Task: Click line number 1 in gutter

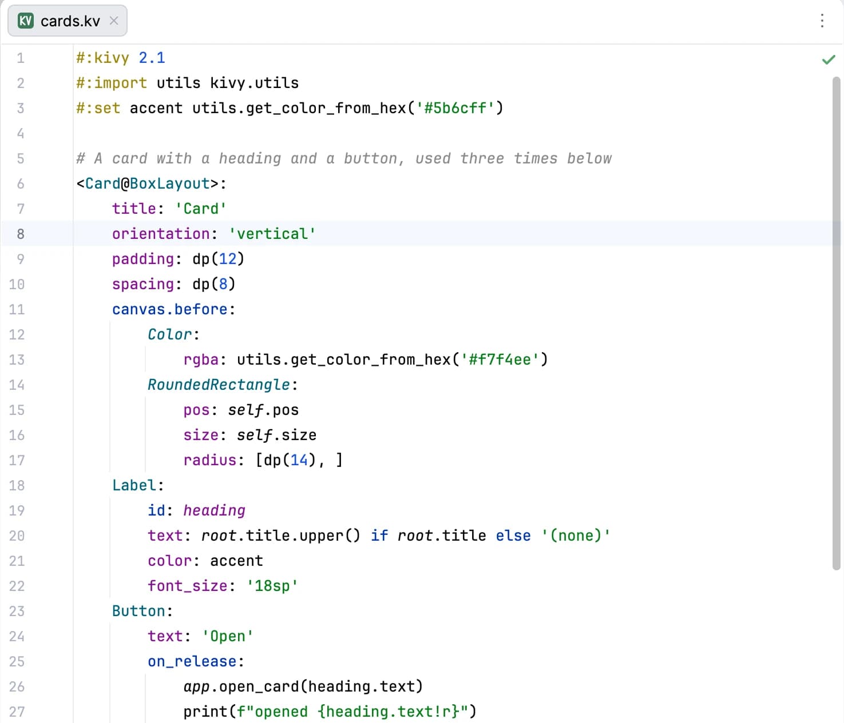Action: pyautogui.click(x=21, y=58)
